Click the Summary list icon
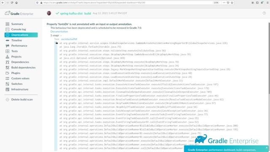This screenshot has height=152, width=270. [8, 24]
